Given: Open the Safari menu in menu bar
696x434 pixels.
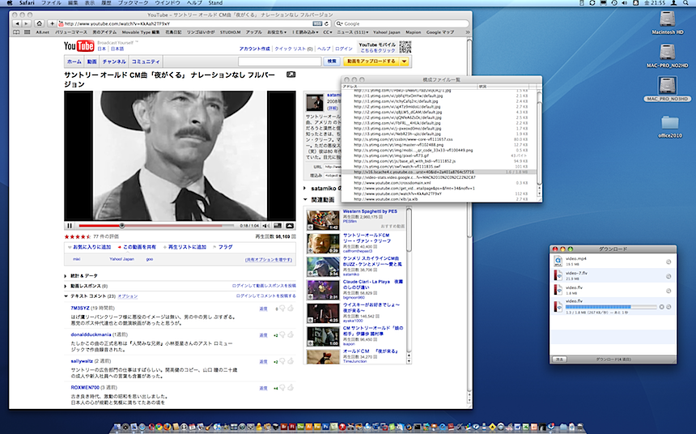Looking at the screenshot, I should click(27, 2).
